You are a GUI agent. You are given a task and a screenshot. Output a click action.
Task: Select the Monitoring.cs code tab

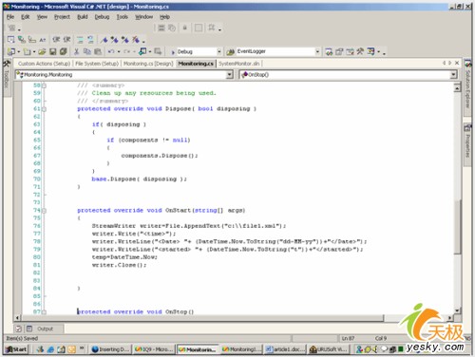[196, 64]
